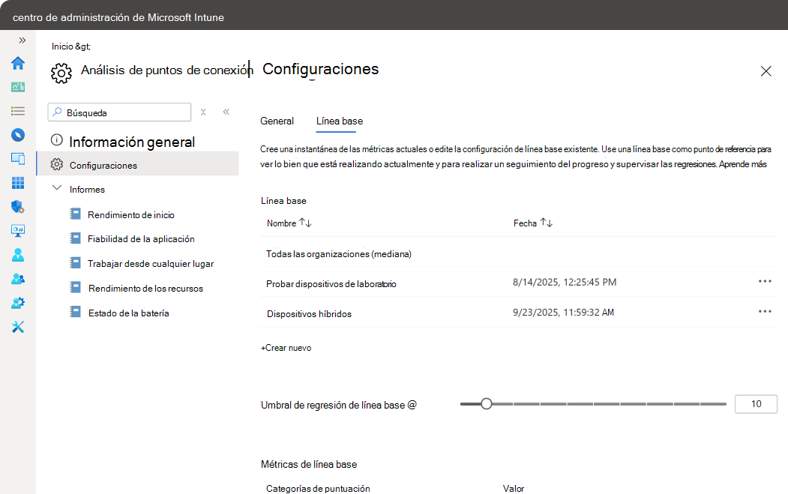Click the Análisis de puntos de conexión gear icon
Viewport: 788px width, 494px height.
click(x=61, y=73)
